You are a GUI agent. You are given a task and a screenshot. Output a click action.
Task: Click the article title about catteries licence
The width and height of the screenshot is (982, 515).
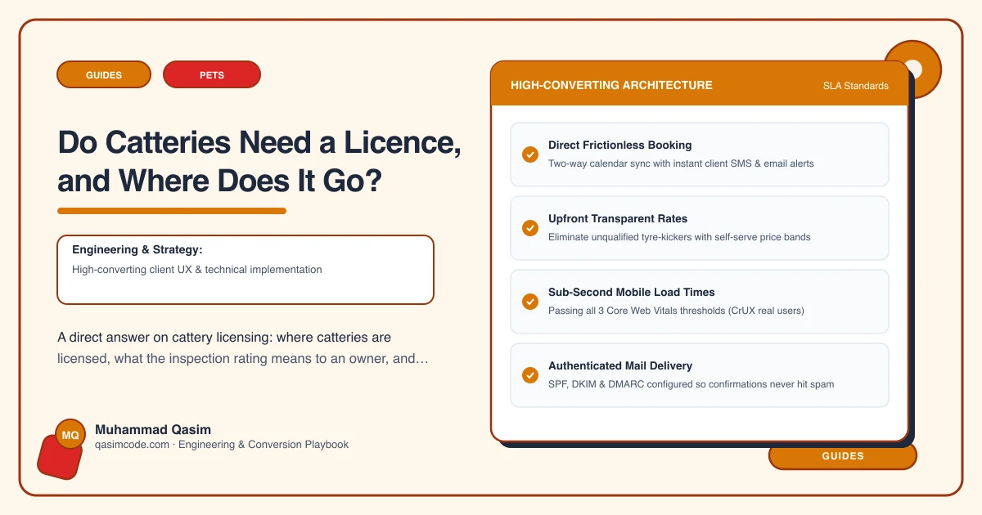tap(259, 162)
